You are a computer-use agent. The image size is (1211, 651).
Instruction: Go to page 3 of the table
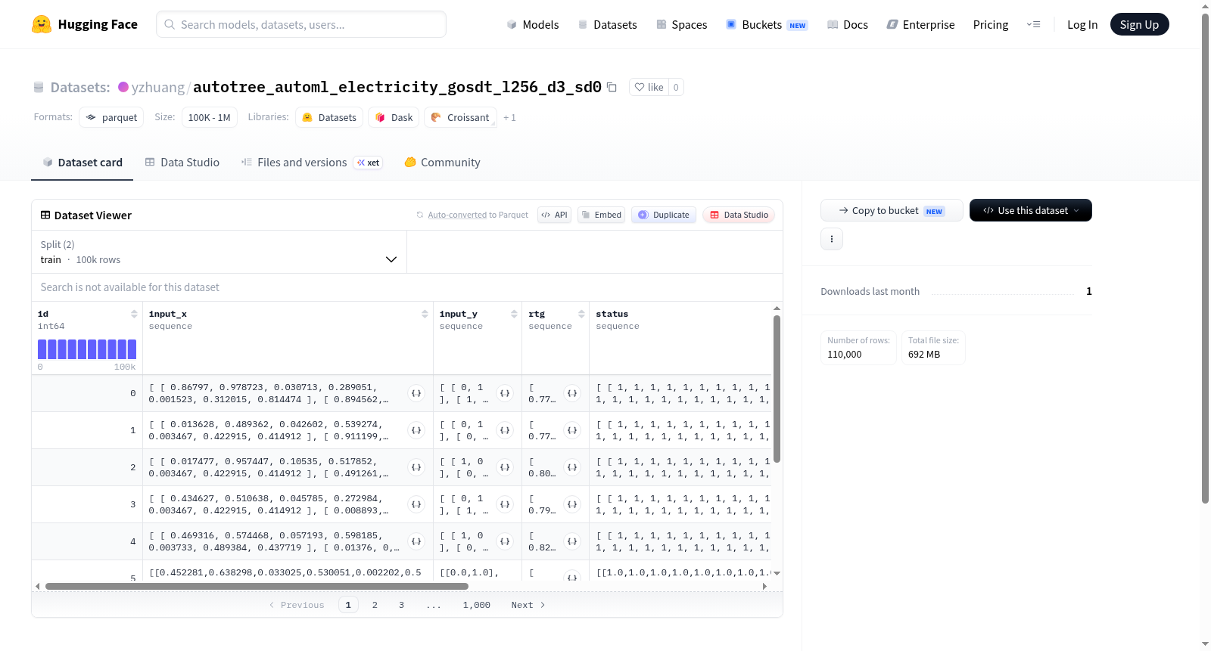(x=401, y=605)
